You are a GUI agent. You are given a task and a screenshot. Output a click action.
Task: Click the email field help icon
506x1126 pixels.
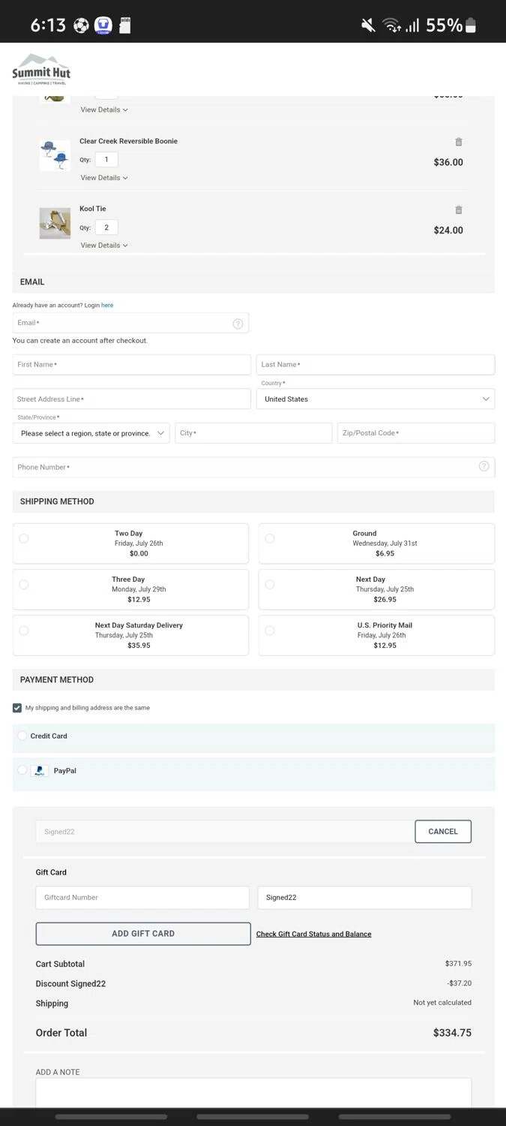(x=238, y=324)
